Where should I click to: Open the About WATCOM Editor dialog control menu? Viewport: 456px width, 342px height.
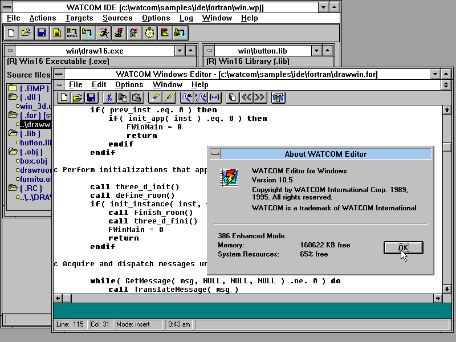[215, 154]
